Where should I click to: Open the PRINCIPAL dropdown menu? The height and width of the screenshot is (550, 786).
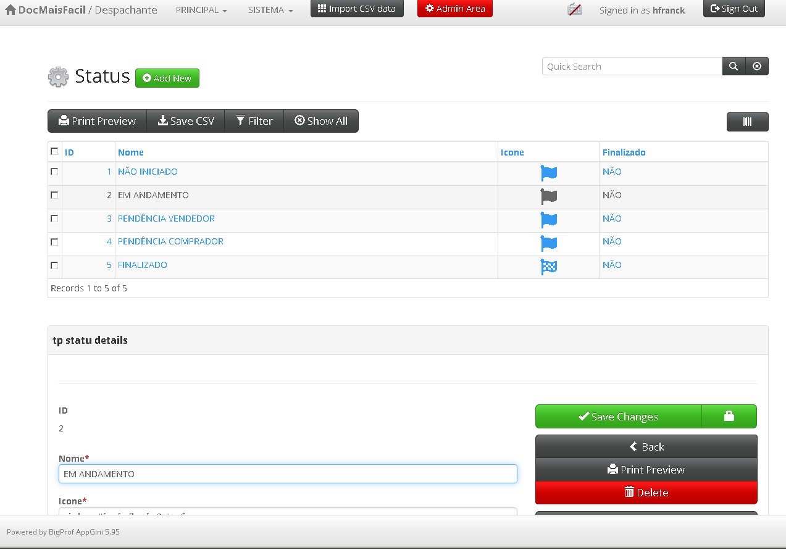201,10
